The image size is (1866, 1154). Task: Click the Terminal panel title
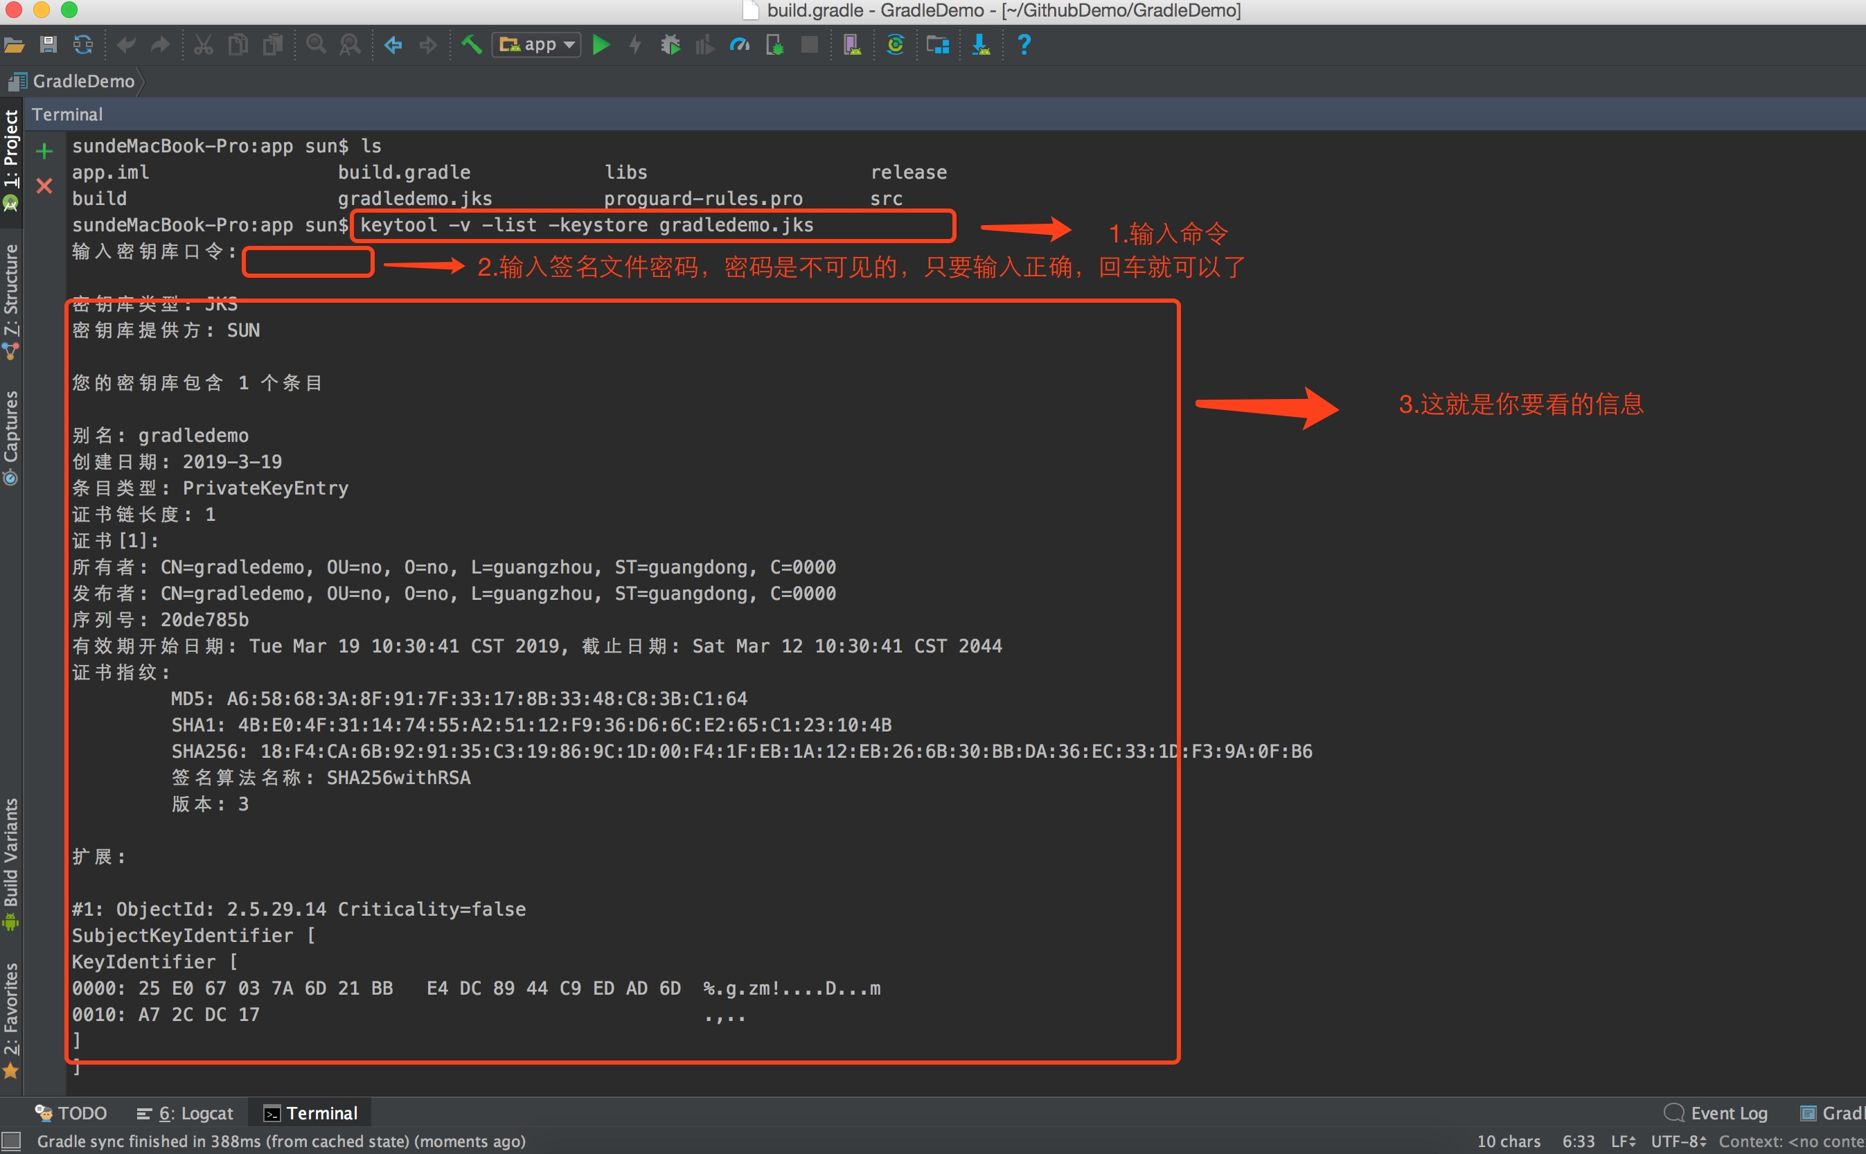(x=67, y=114)
